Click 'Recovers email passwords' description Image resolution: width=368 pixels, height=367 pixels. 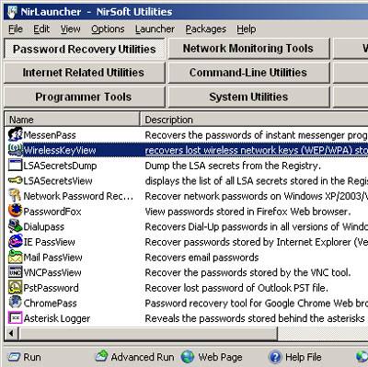click(x=201, y=258)
